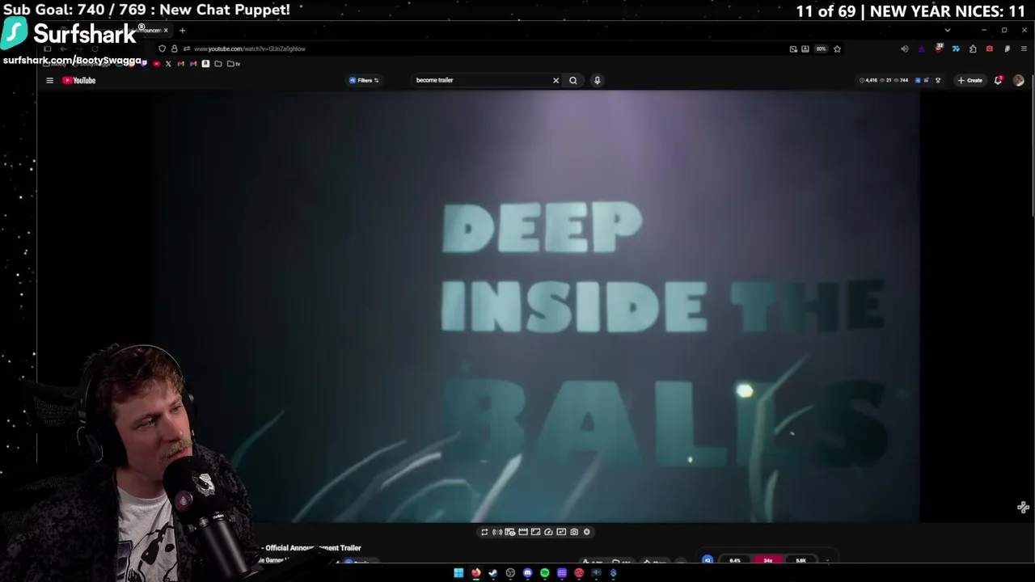The image size is (1035, 582).
Task: Go to the YouTube home logo
Action: 79,80
